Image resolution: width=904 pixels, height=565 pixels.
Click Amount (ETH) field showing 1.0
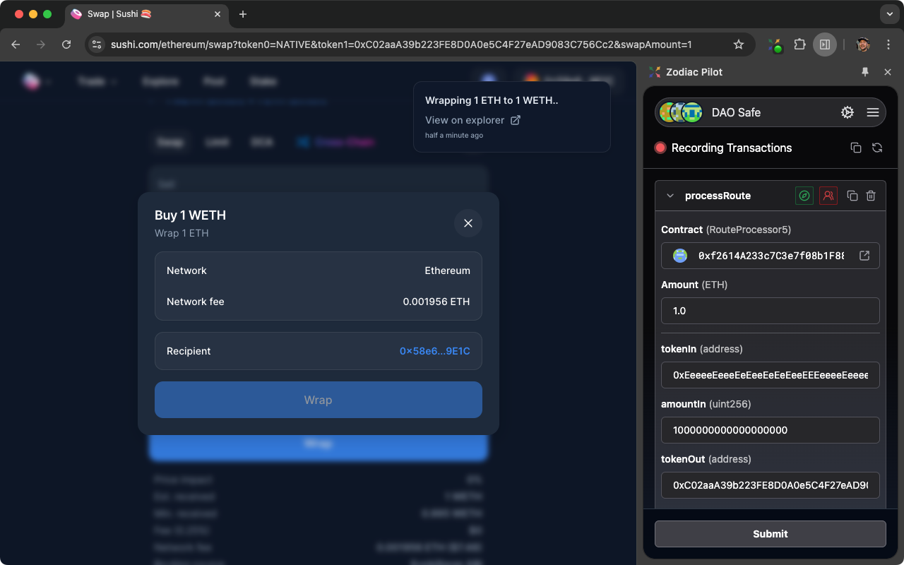click(x=770, y=311)
